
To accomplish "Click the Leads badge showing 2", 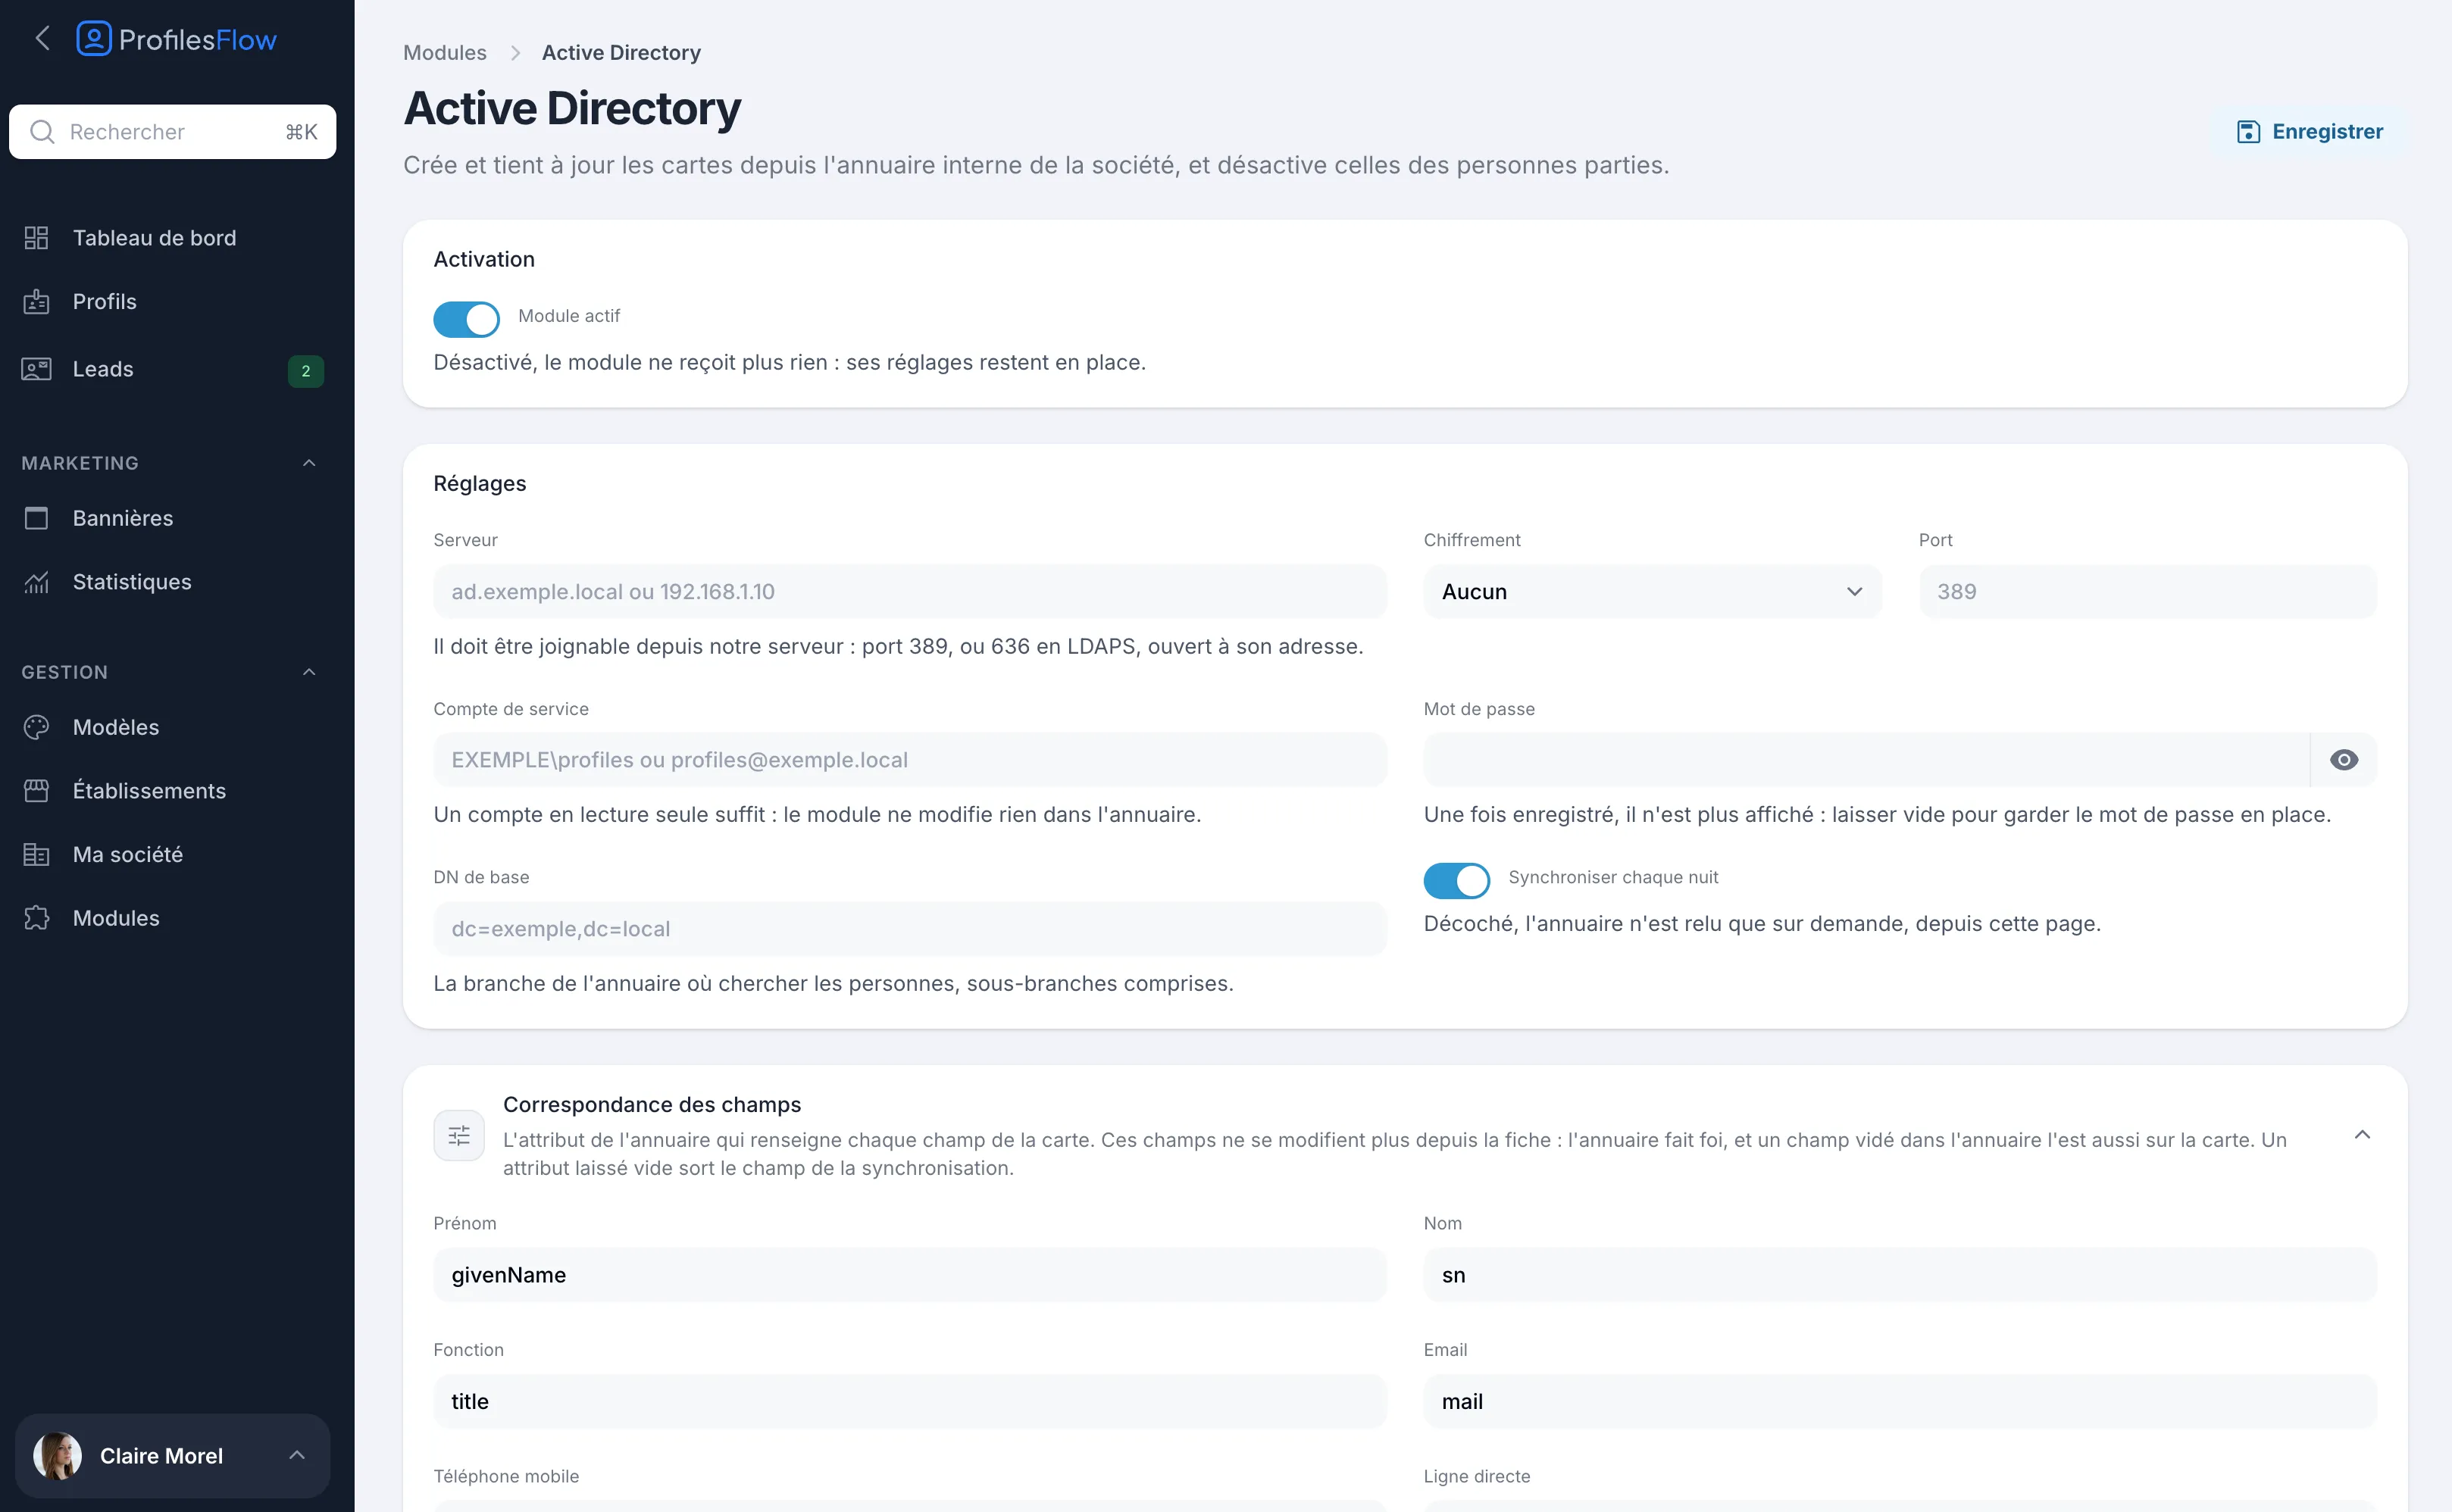I will click(306, 371).
